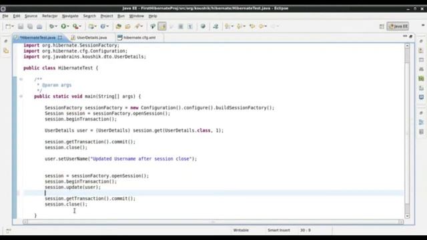Click the horizontal scrollbar right arrow
427x240 pixels.
401,222
